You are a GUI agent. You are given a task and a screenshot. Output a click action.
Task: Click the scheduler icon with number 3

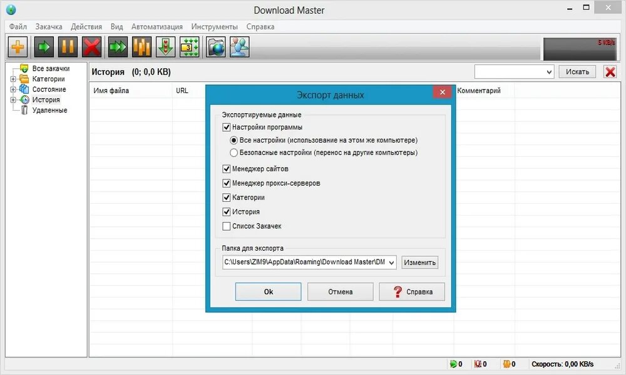pos(189,47)
